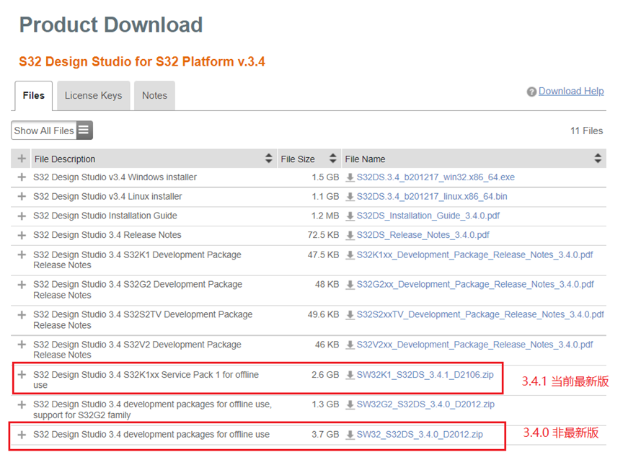Open the Notes tab
Image resolution: width=623 pixels, height=465 pixels.
pyautogui.click(x=154, y=95)
